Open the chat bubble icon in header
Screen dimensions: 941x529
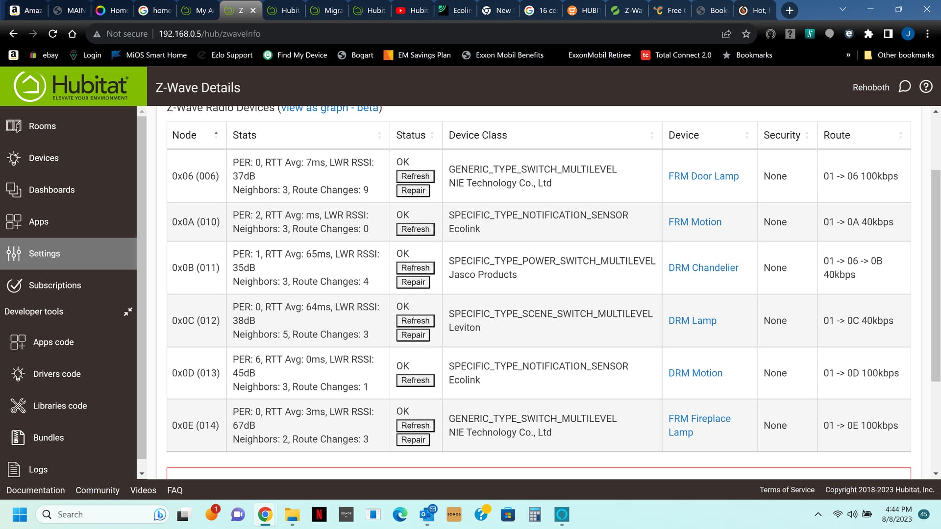(904, 87)
